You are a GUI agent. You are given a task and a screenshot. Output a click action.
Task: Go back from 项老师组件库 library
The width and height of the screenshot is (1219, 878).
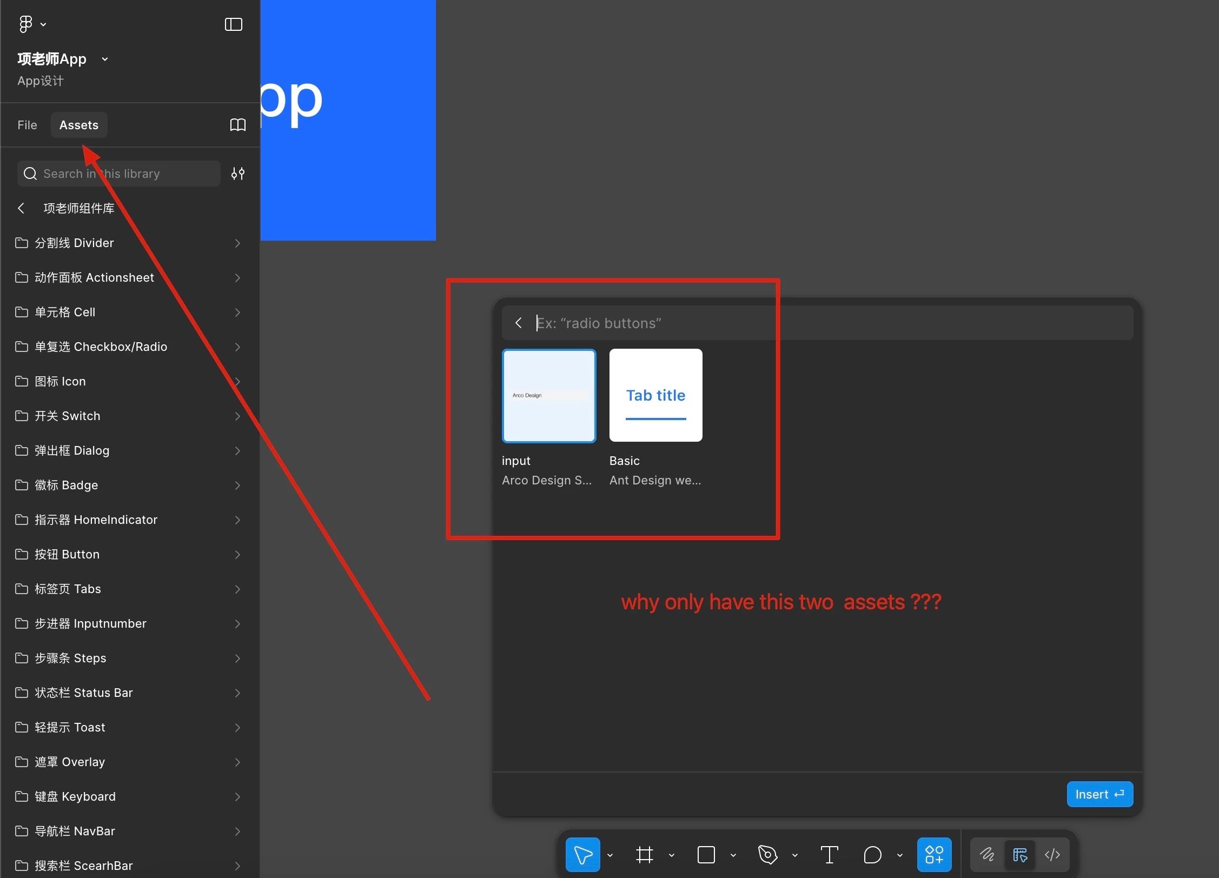22,208
